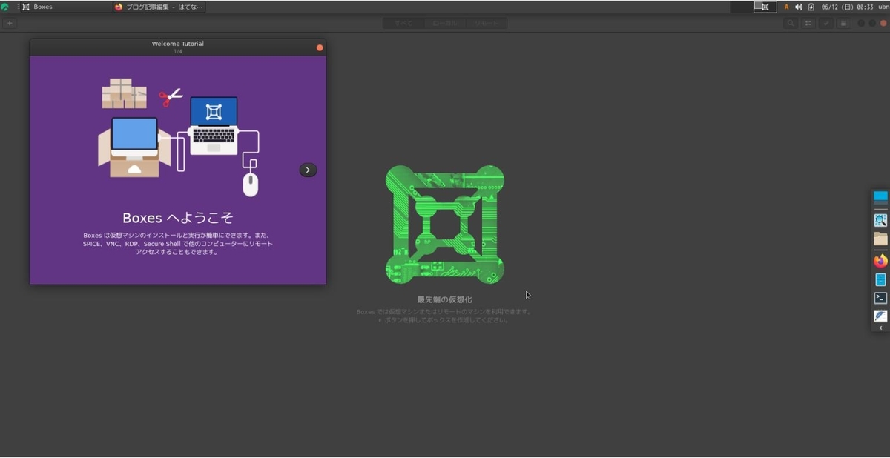The width and height of the screenshot is (890, 458).
Task: Click the green Boxes circuit logo
Action: point(445,225)
